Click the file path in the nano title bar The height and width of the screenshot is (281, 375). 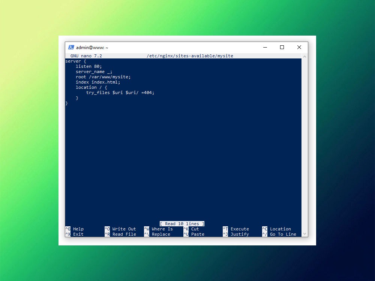click(190, 56)
